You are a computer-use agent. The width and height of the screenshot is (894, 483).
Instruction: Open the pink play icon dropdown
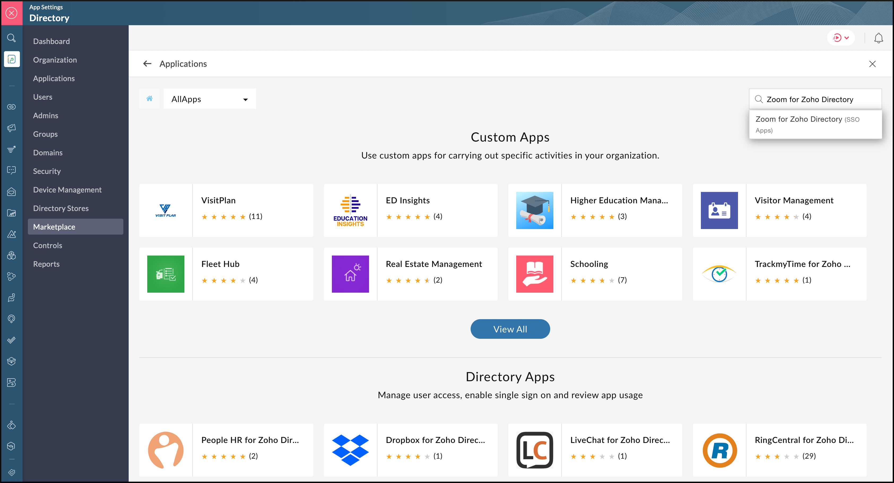(841, 38)
